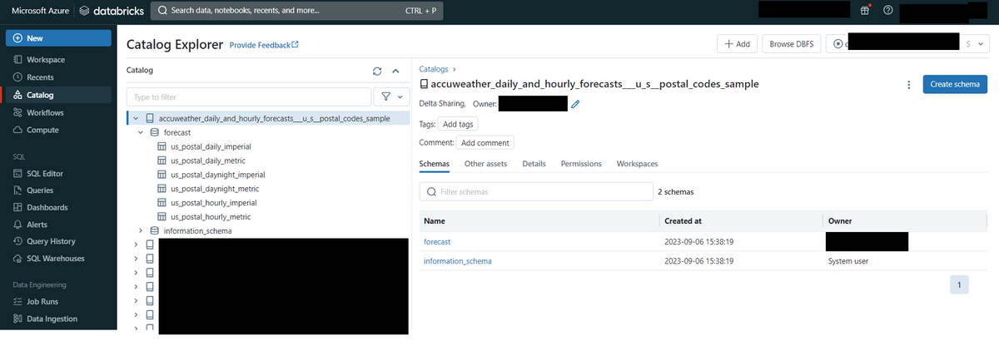Select us_postal_daynight_imperial table

click(x=217, y=175)
